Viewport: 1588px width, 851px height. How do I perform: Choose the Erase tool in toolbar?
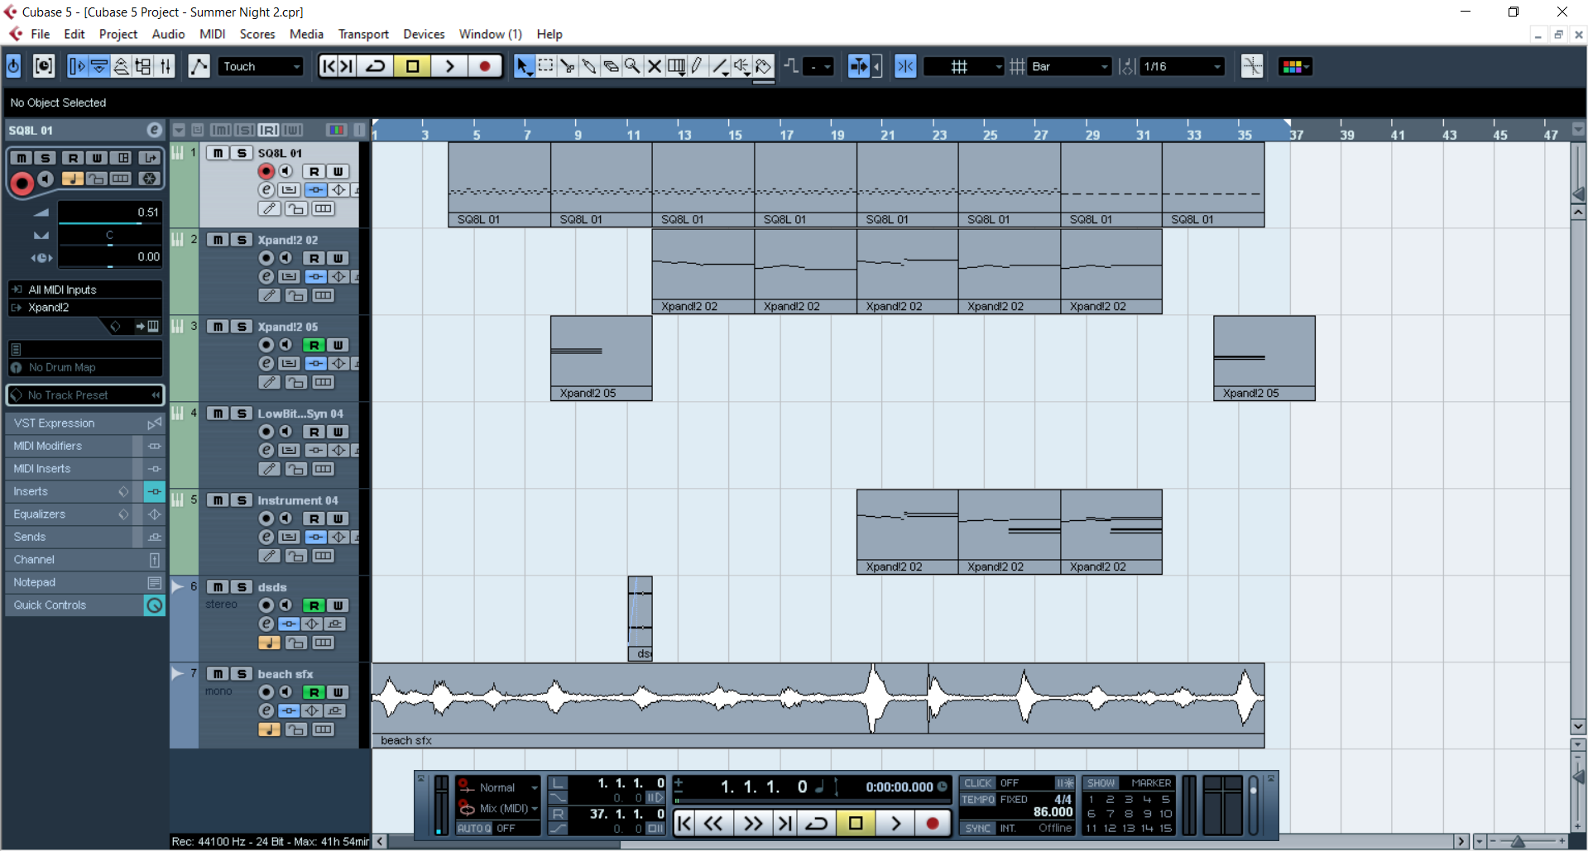pos(611,66)
